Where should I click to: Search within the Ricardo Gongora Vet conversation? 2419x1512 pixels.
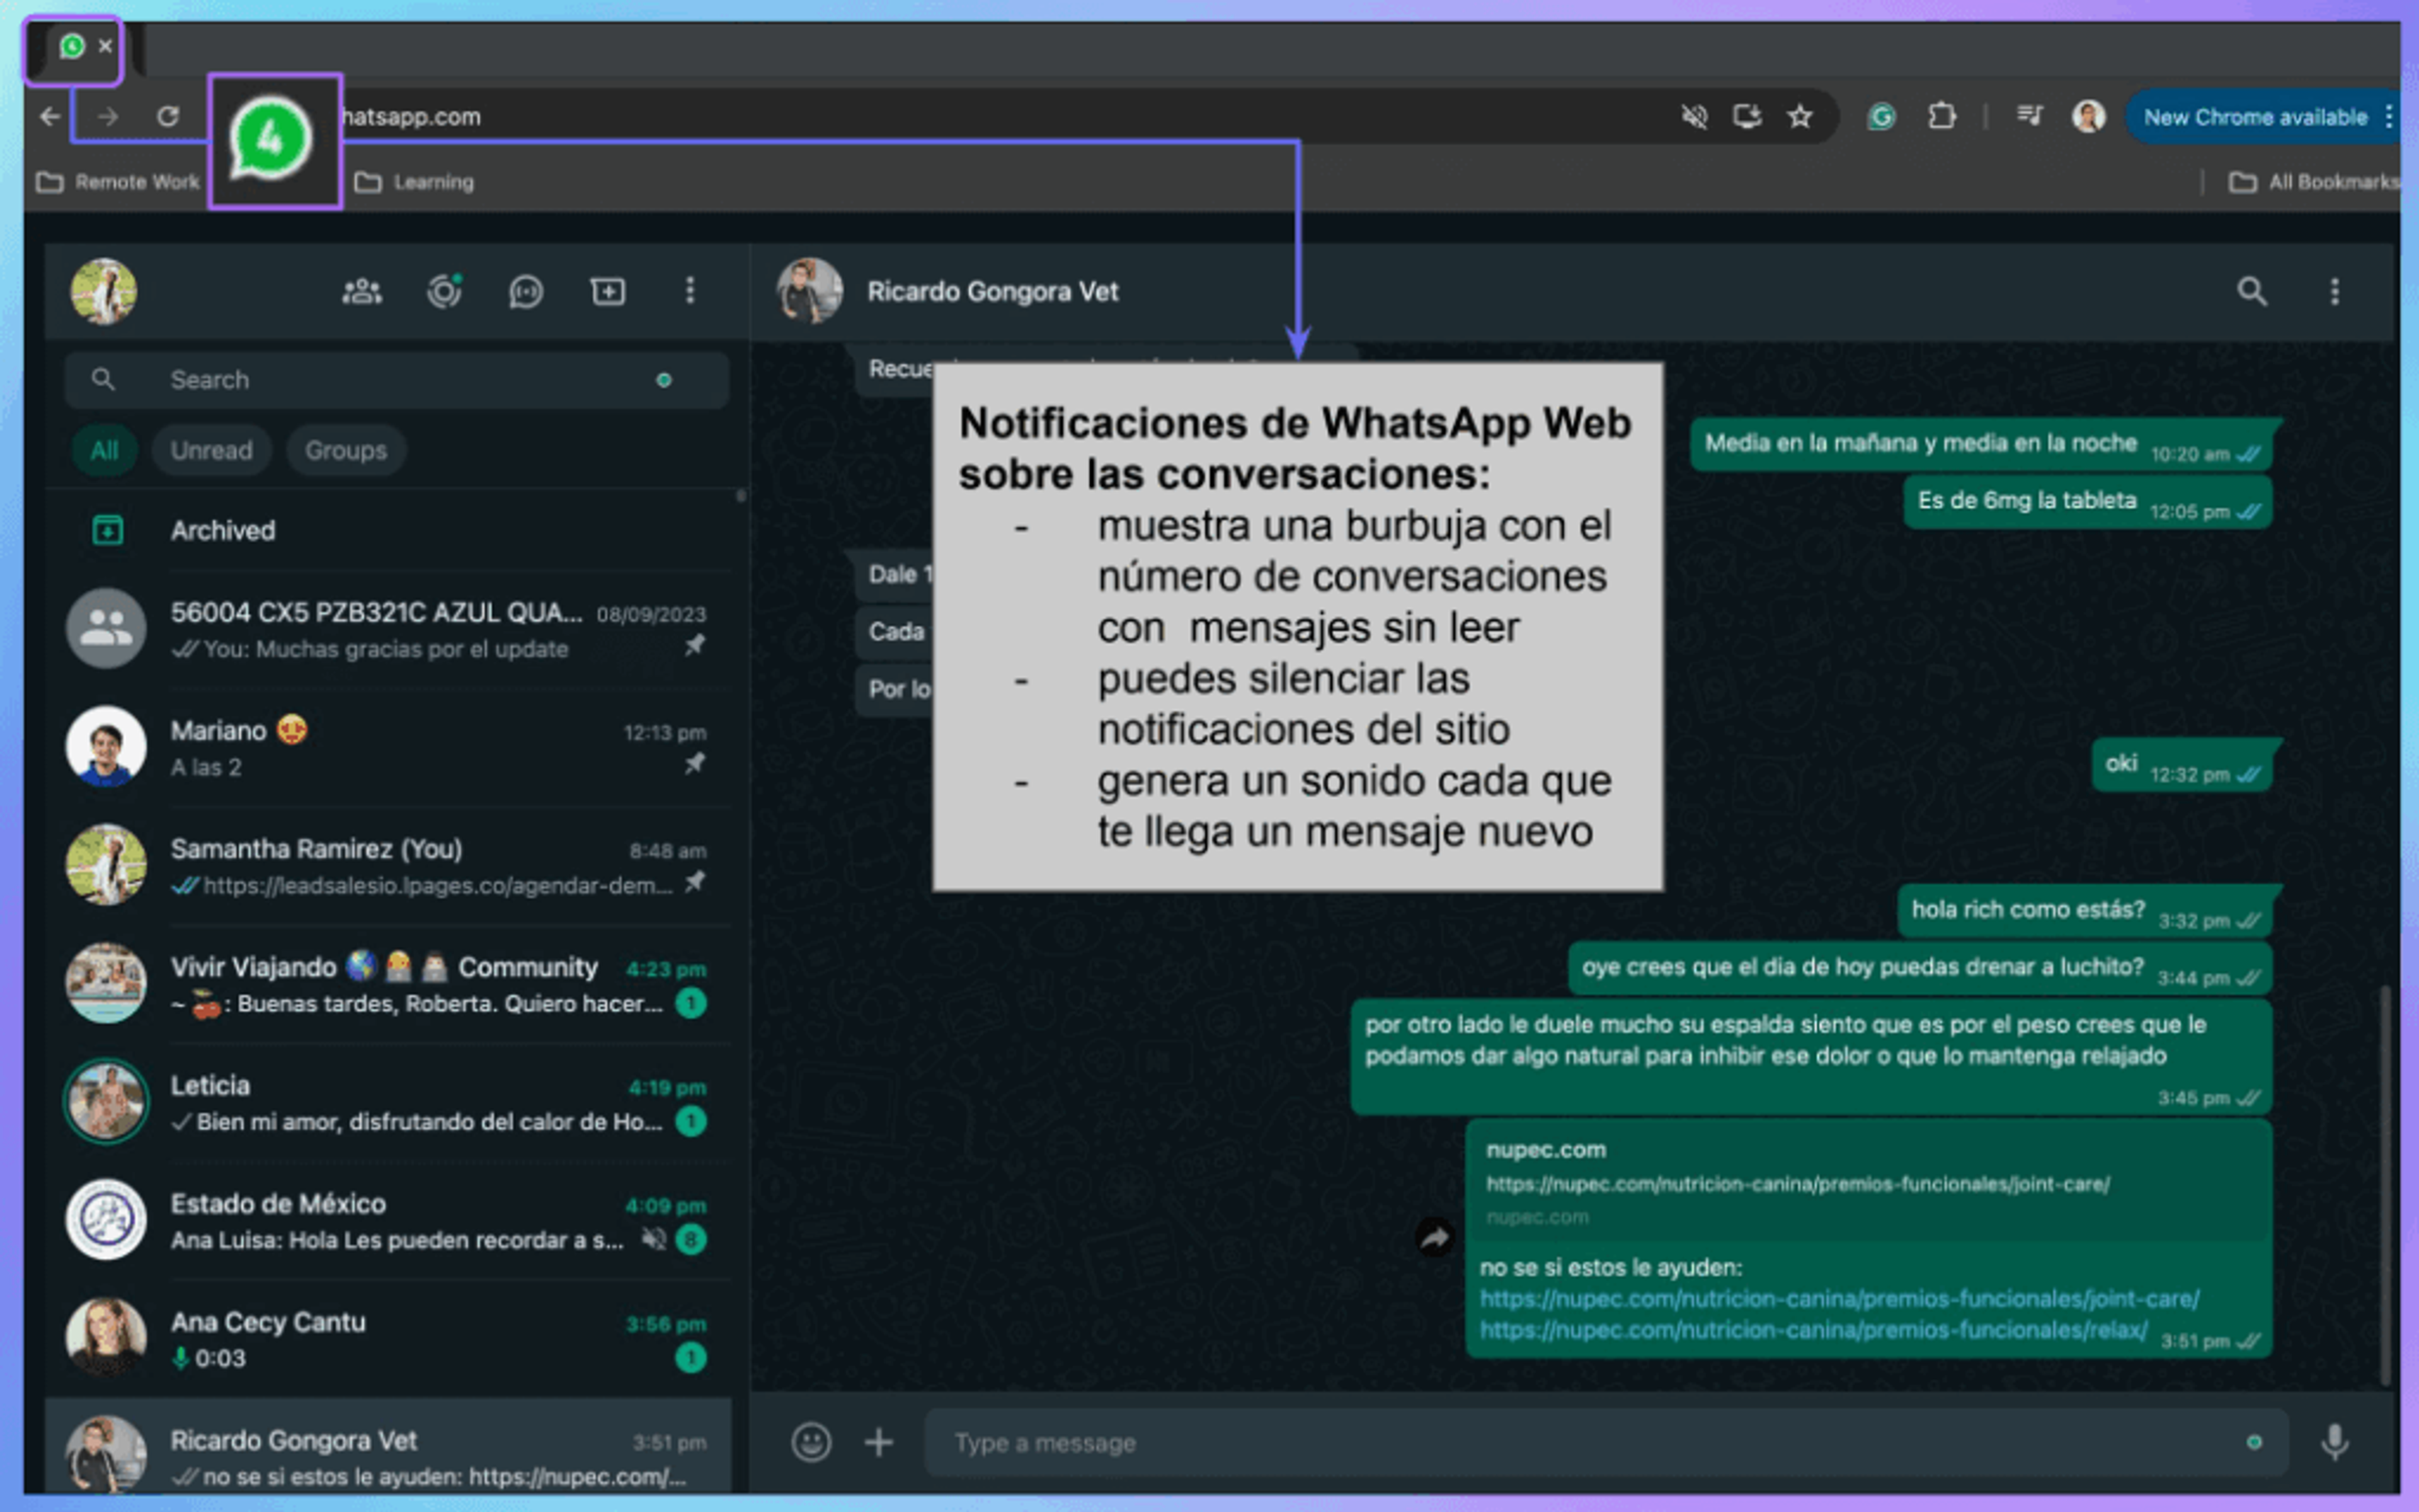(2251, 292)
